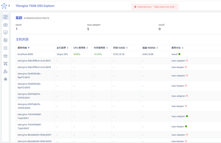Screen dimensions: 221x143
Task: Open the stacked cubes icon in sidebar
Action: [x=5, y=79]
